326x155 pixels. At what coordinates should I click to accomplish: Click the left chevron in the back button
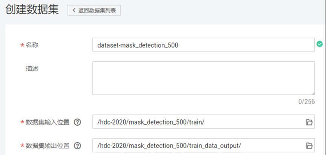point(74,11)
